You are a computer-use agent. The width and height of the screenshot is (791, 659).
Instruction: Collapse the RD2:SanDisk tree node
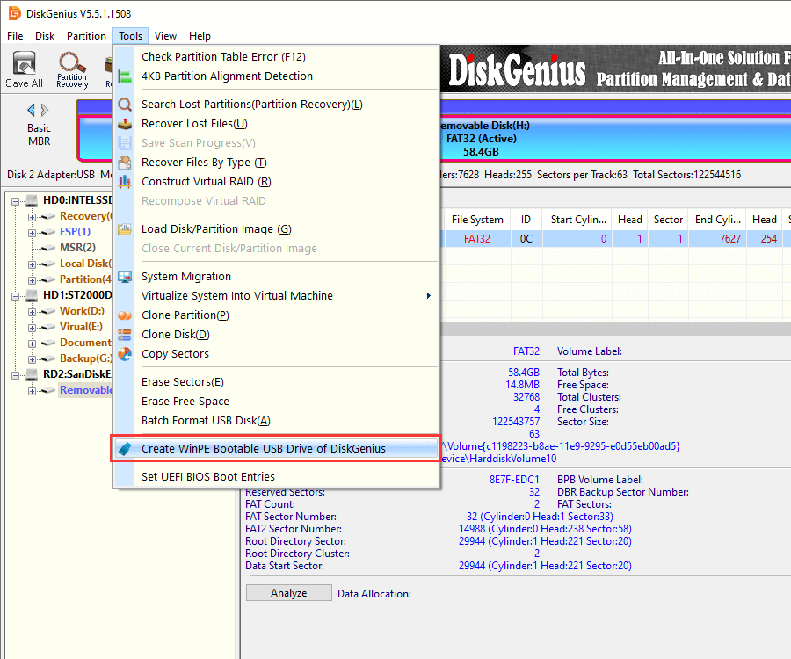pos(16,375)
